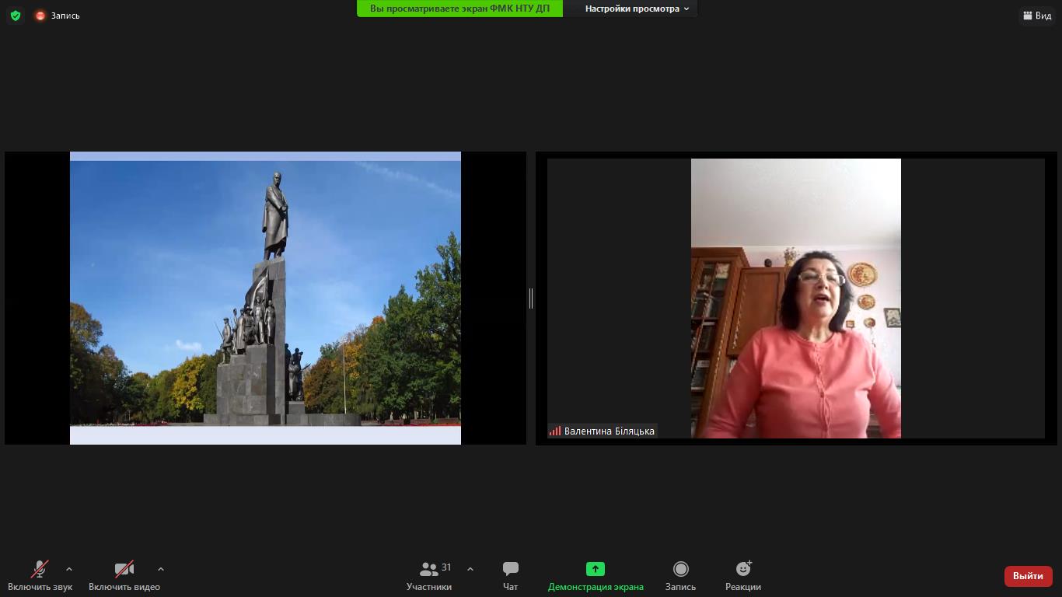
Task: Click the divider handle between shared screen and video
Action: click(531, 298)
